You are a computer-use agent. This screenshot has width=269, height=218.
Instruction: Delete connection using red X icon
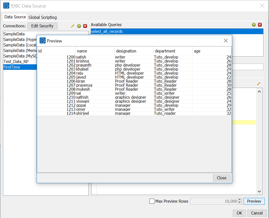(x=85, y=26)
